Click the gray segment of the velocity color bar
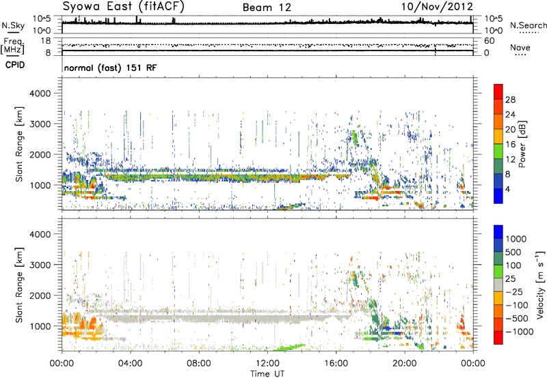The height and width of the screenshot is (378, 547). pyautogui.click(x=498, y=285)
